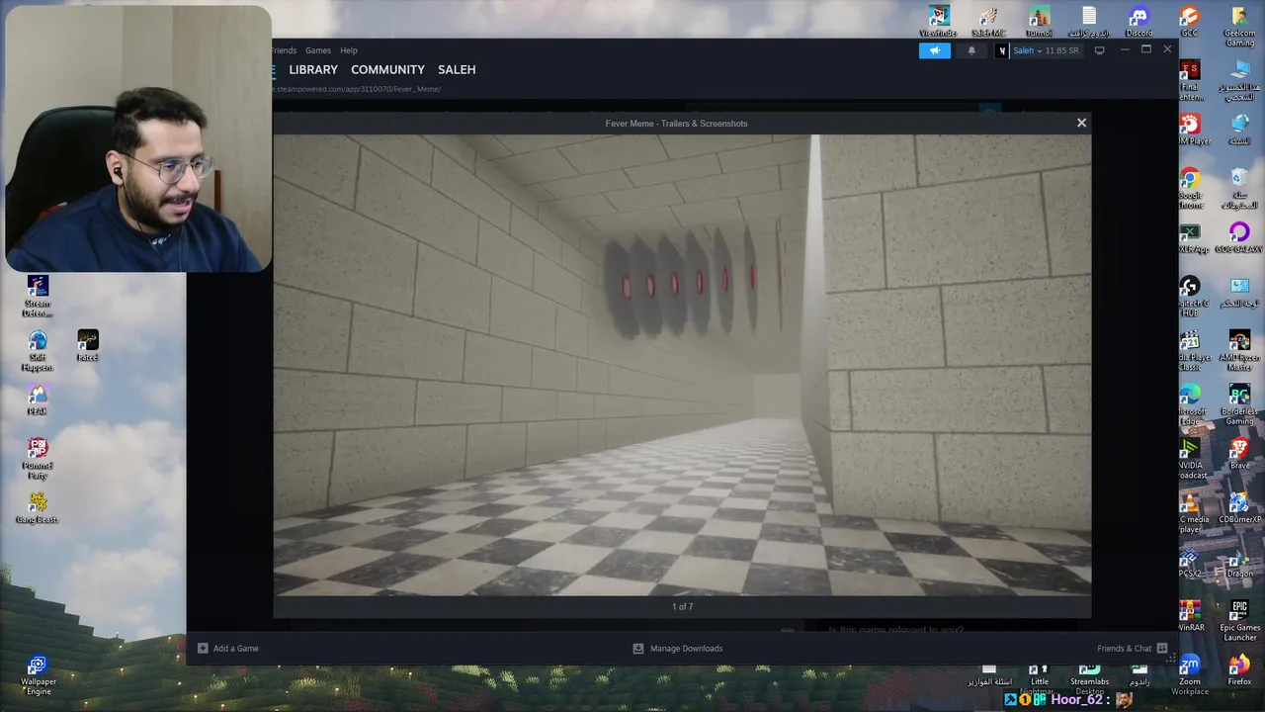This screenshot has height=712, width=1265.
Task: Open Steam notifications bell
Action: 971,50
